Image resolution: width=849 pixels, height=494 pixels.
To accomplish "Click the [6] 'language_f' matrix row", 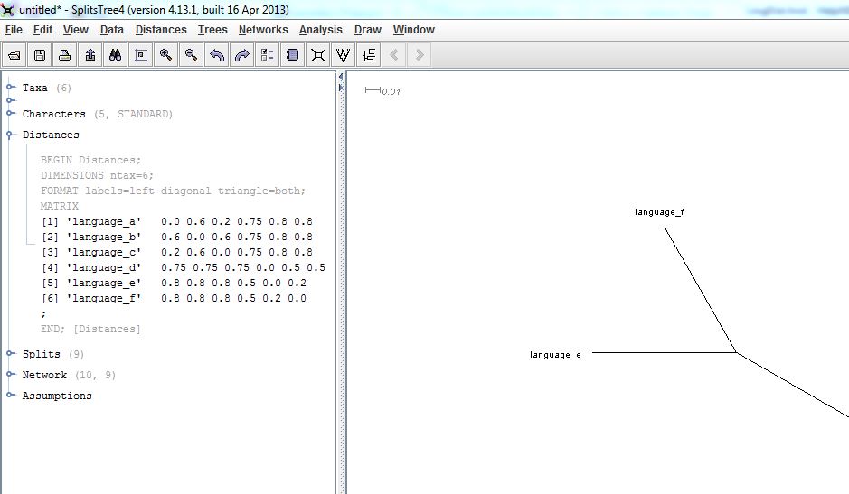I will click(174, 298).
